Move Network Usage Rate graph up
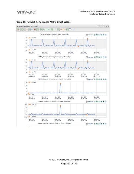Image resolution: width=134 pixels, height=174 pixels. click(103, 35)
